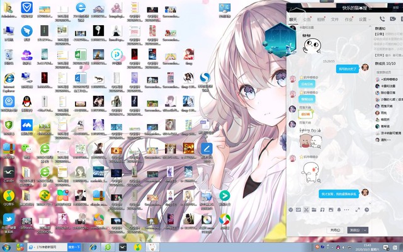Open the Windows Start menu
The height and width of the screenshot is (252, 403).
tap(6, 247)
